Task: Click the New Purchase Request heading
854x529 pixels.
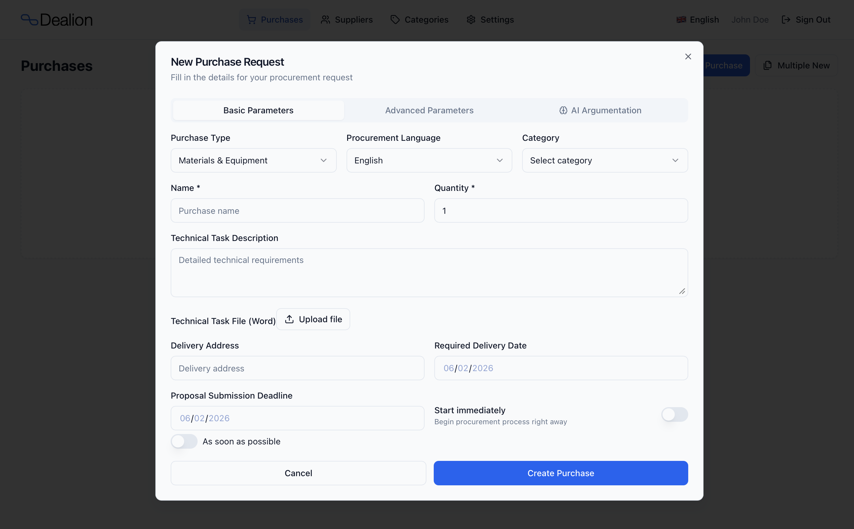Action: [227, 62]
